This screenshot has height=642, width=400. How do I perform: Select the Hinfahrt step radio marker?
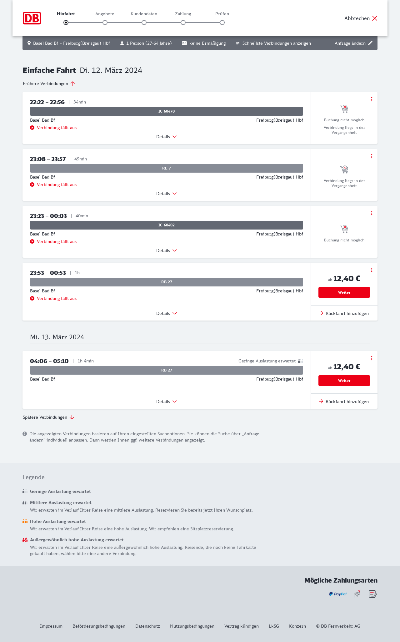[x=66, y=23]
